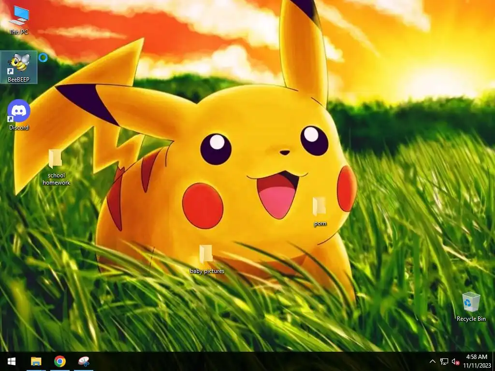Select the folder labeled porn
The height and width of the screenshot is (371, 495).
(320, 212)
